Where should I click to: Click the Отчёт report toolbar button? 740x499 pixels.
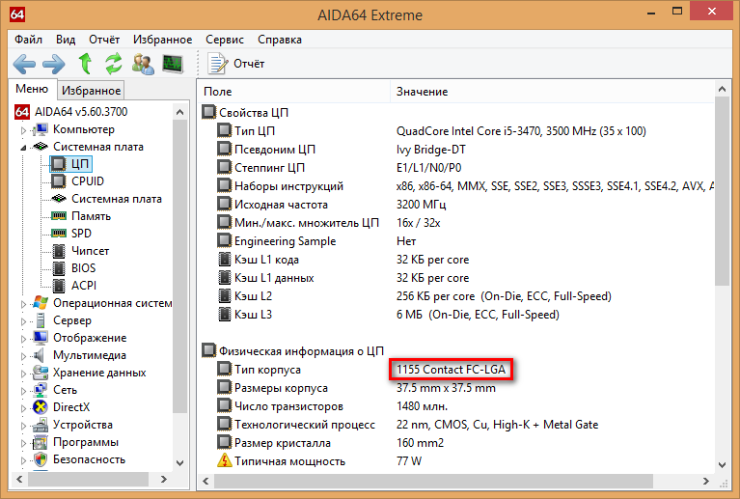[236, 64]
